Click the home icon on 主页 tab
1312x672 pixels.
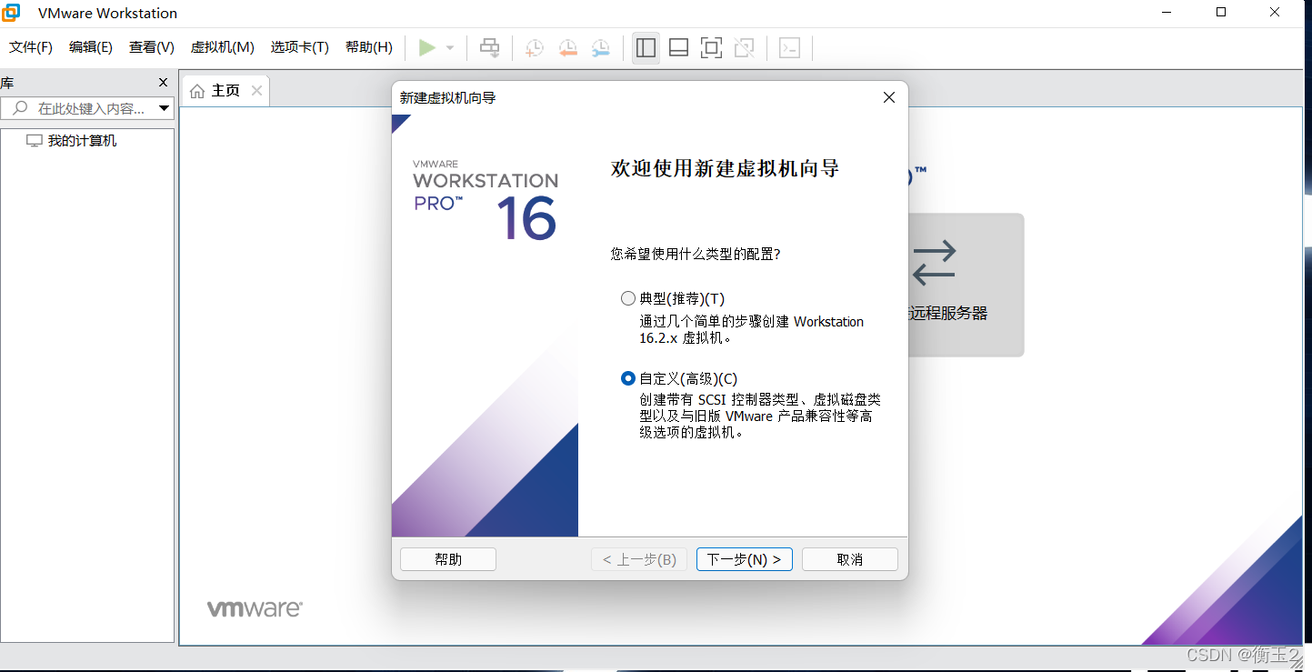pos(197,91)
